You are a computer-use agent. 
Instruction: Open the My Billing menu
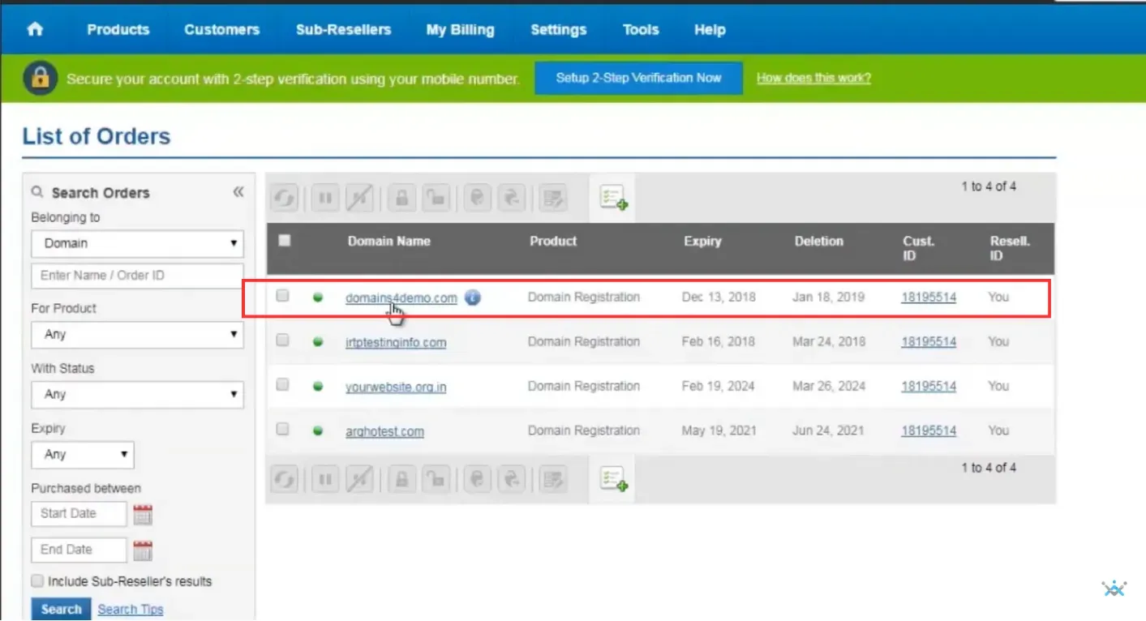point(460,30)
